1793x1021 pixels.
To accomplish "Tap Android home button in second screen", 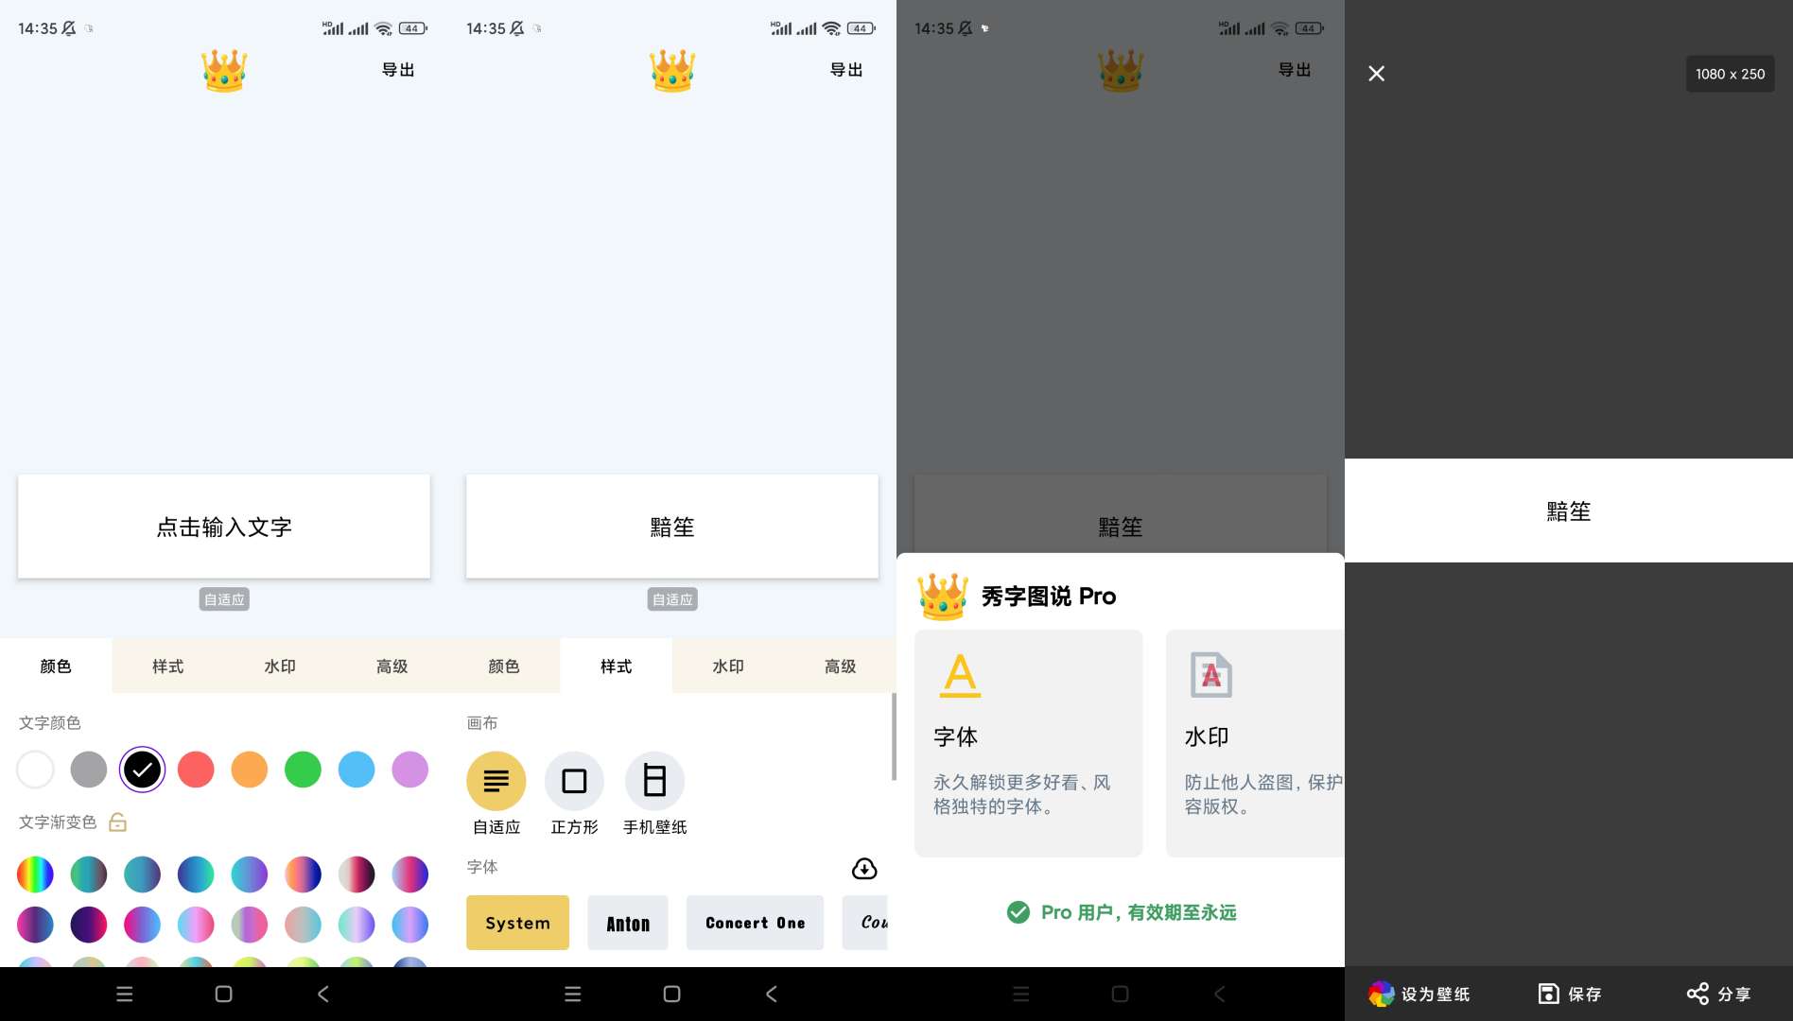I will click(671, 994).
